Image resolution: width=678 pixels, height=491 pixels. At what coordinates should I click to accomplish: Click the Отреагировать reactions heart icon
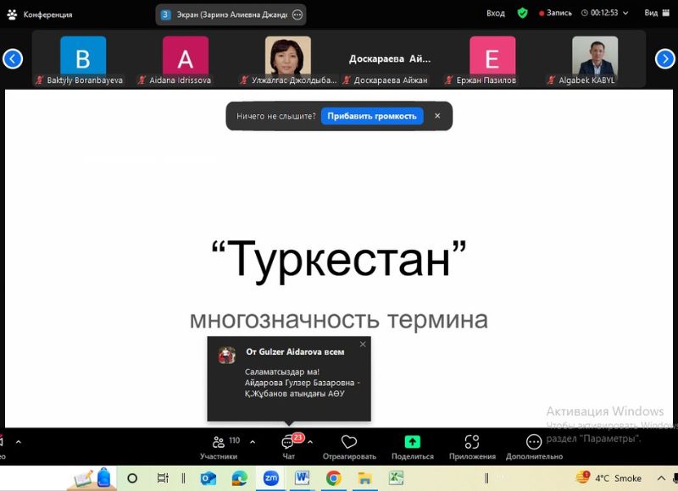(x=348, y=446)
